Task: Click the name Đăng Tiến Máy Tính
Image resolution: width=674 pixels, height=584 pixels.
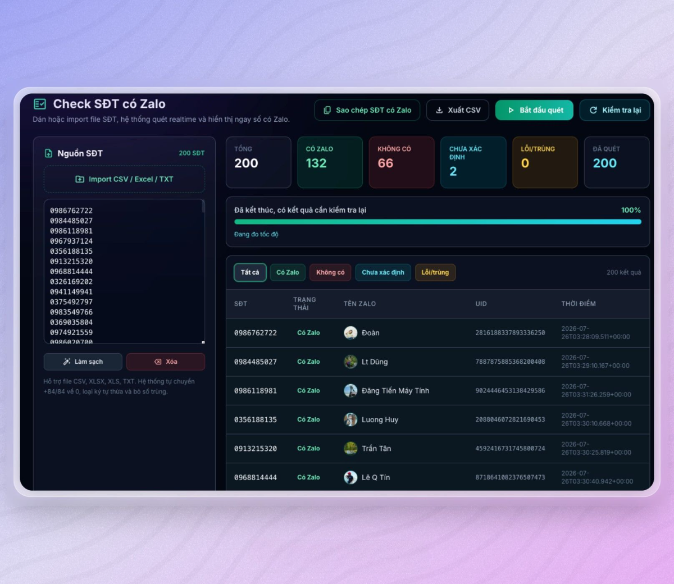Action: [x=395, y=391]
